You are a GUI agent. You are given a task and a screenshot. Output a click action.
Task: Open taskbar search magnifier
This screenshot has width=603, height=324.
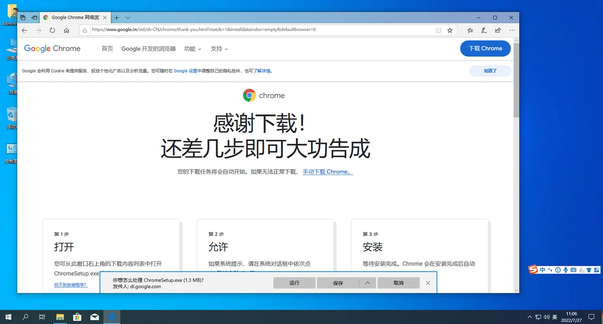coord(26,317)
